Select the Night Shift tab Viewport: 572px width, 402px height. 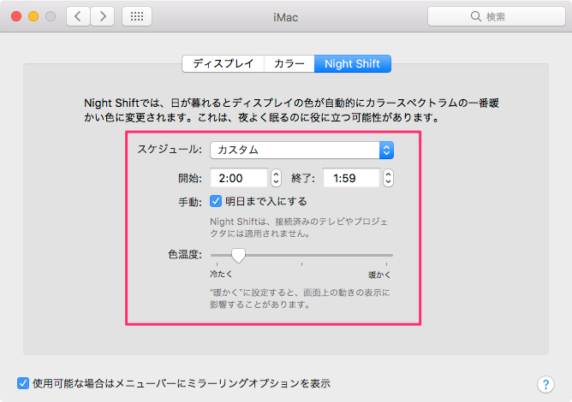(x=352, y=63)
